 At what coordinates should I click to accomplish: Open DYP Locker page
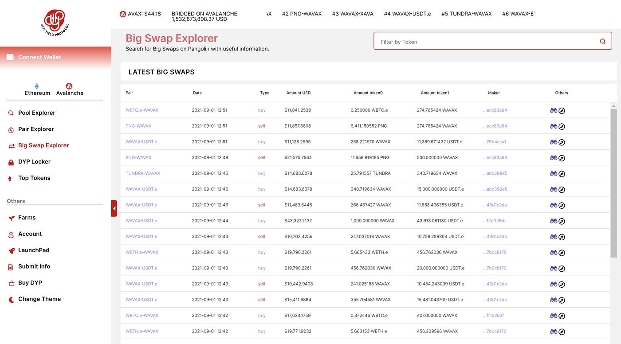point(34,162)
